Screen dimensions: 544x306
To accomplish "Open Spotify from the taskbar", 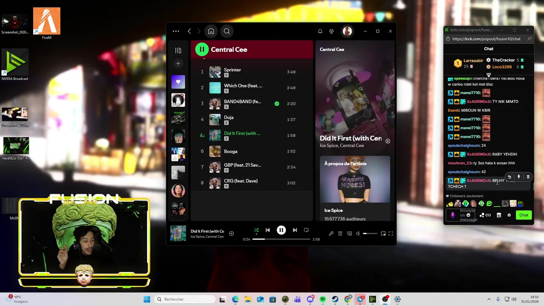I will click(323, 299).
